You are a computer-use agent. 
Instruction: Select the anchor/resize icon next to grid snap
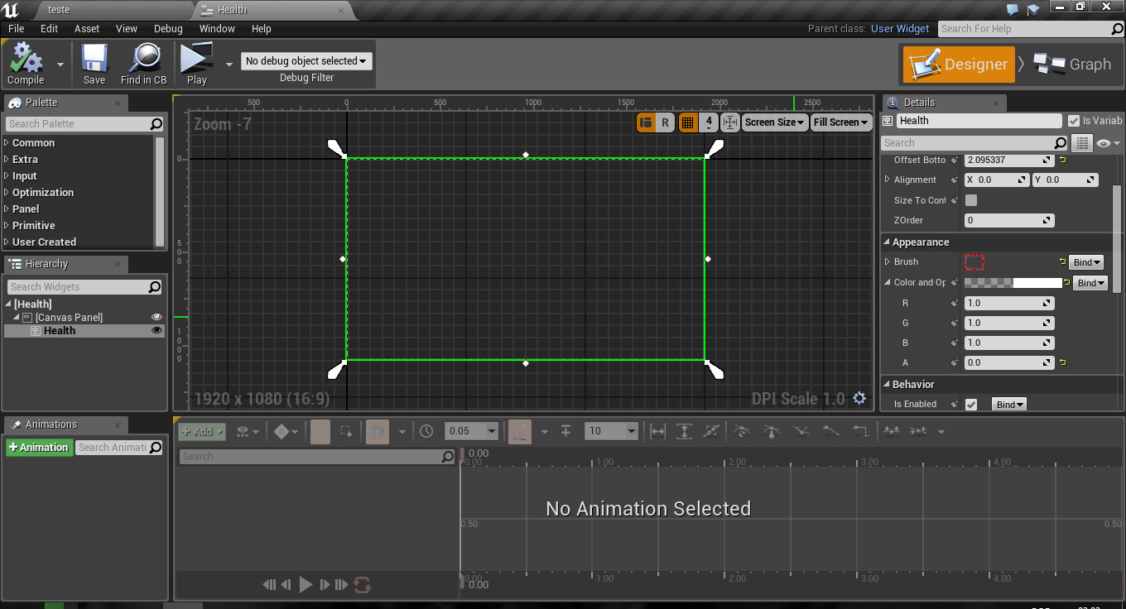tap(729, 122)
